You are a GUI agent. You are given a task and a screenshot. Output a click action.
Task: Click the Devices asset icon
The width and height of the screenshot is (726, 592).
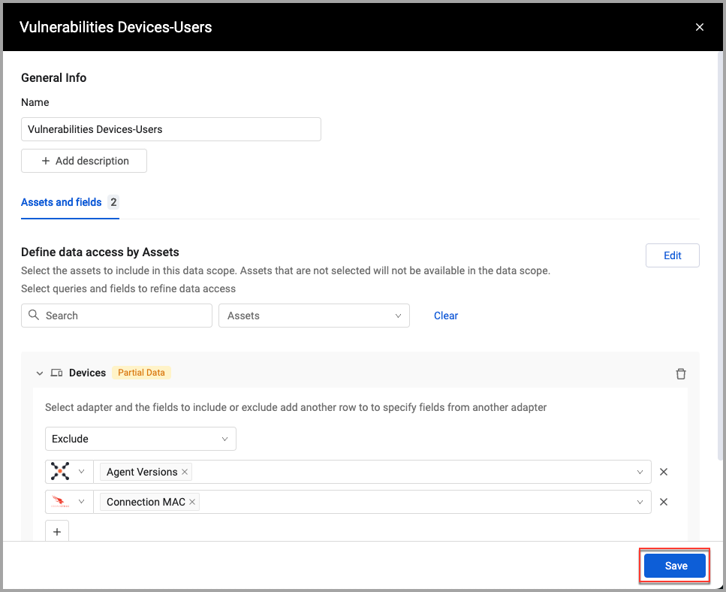(x=56, y=373)
